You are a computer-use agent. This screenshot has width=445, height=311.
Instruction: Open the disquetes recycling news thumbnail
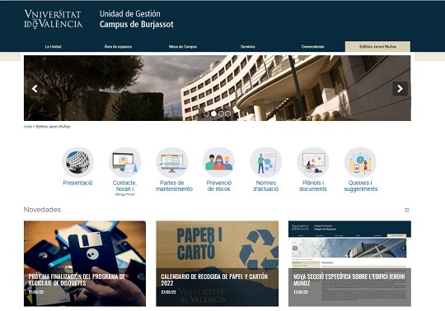(85, 263)
